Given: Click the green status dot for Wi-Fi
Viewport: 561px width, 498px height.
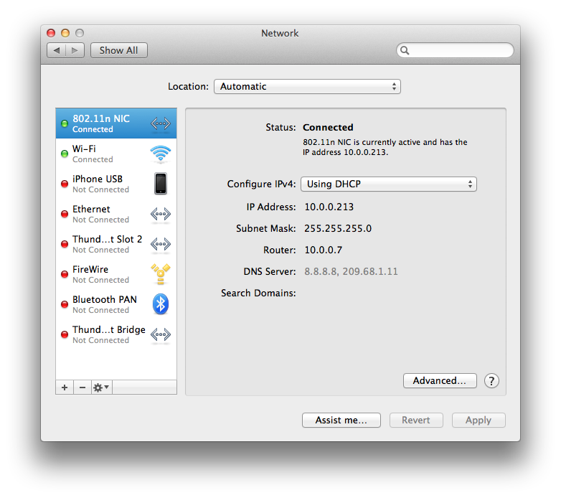Looking at the screenshot, I should pos(65,154).
